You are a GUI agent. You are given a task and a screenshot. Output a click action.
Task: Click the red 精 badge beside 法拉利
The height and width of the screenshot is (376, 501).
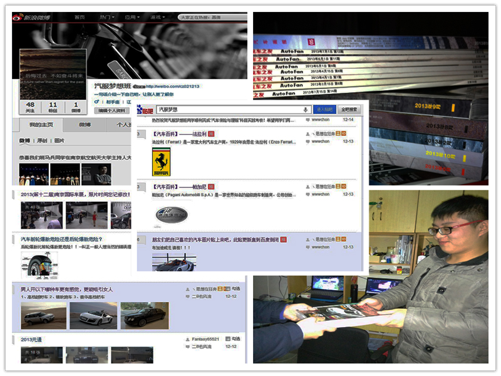[x=211, y=134]
